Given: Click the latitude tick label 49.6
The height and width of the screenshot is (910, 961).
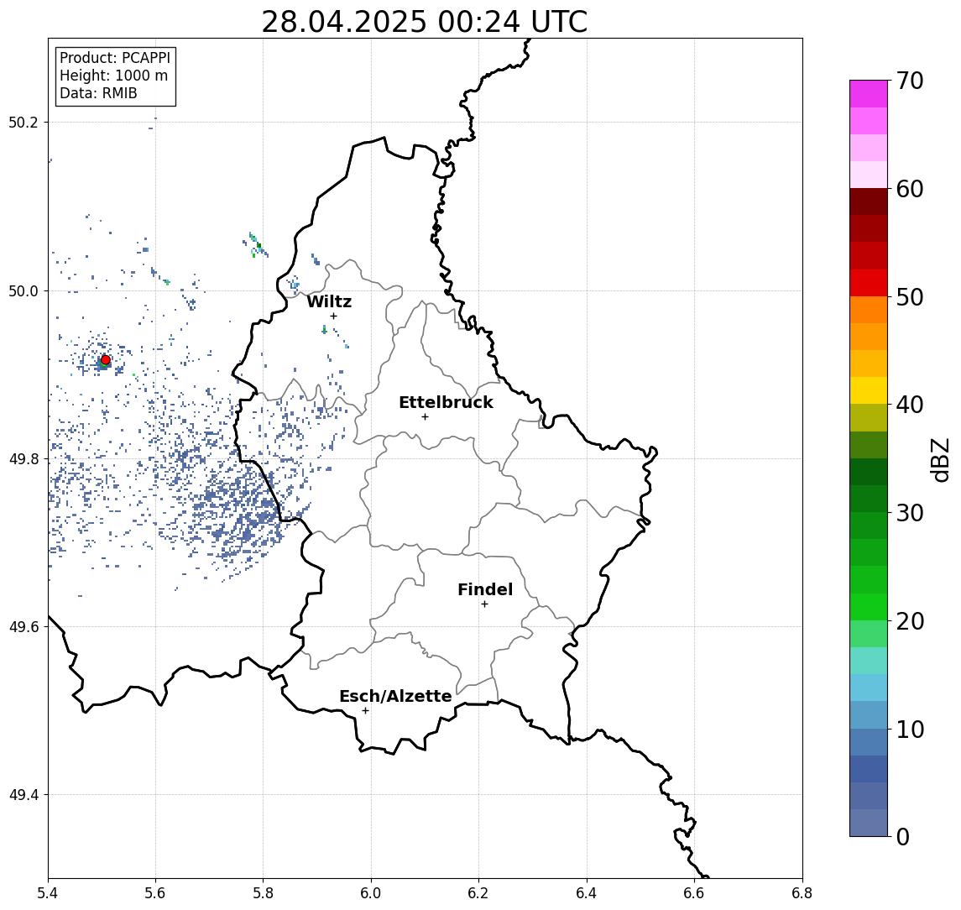Looking at the screenshot, I should [23, 627].
